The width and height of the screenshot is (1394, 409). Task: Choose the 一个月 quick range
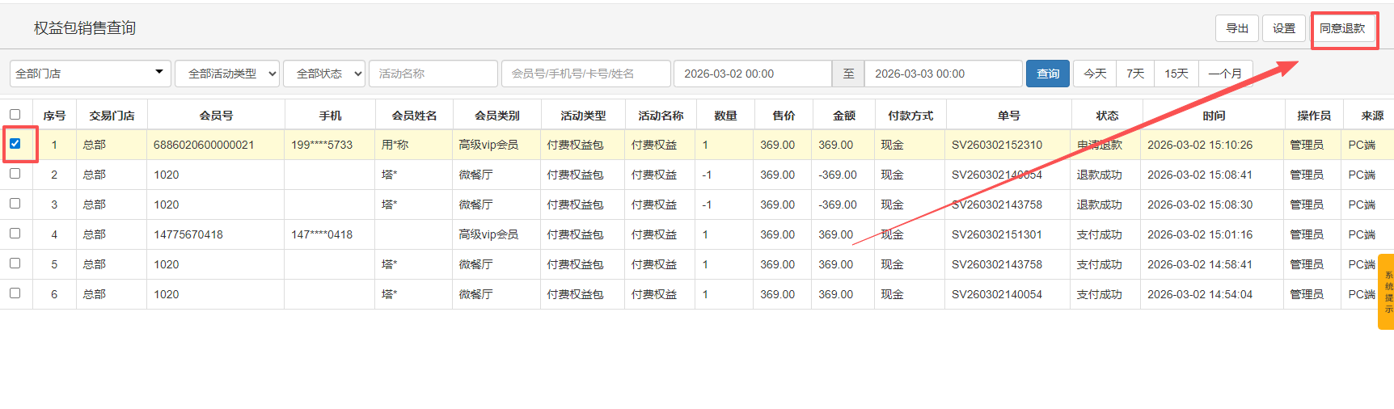pyautogui.click(x=1224, y=74)
